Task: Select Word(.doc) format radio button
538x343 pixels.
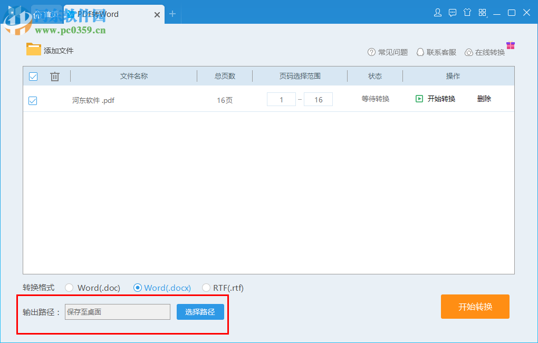Action: tap(69, 288)
